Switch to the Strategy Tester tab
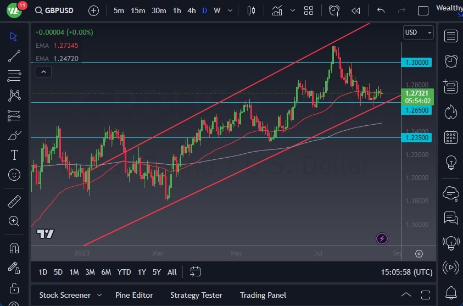 (x=196, y=295)
